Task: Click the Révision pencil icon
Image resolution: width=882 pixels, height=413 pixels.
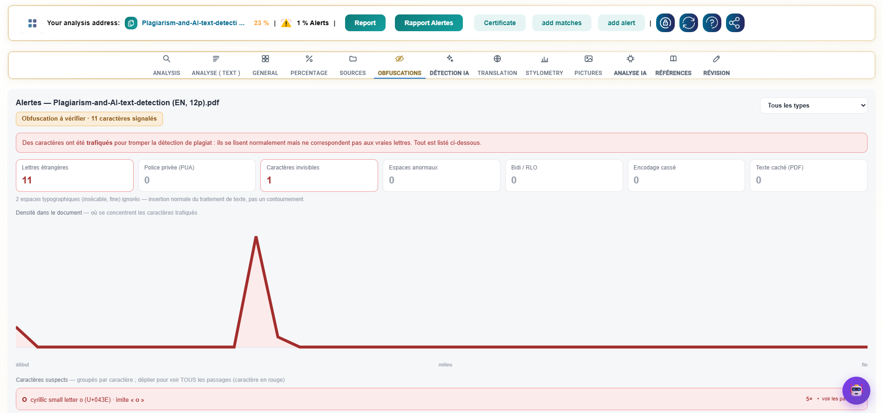Action: [717, 59]
